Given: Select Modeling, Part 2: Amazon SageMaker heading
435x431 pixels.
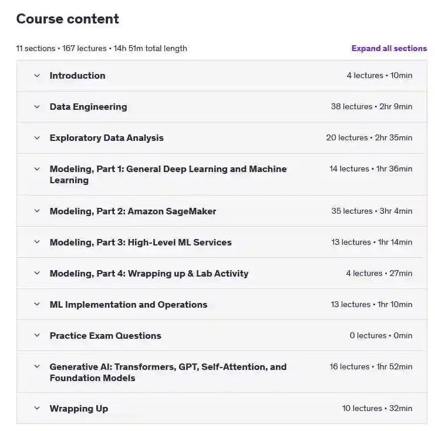Looking at the screenshot, I should tap(133, 211).
